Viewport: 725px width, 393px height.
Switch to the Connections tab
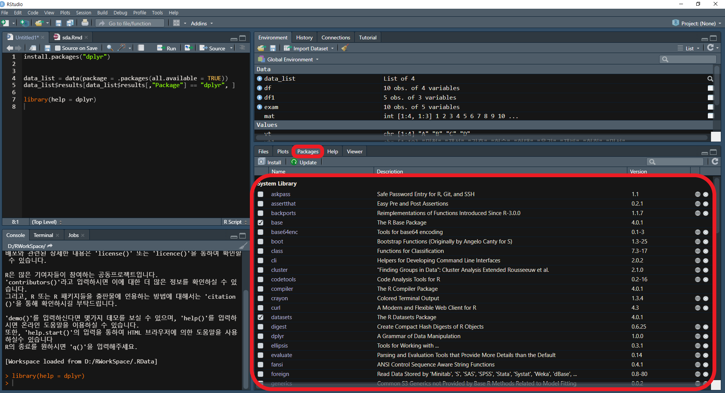coord(335,37)
